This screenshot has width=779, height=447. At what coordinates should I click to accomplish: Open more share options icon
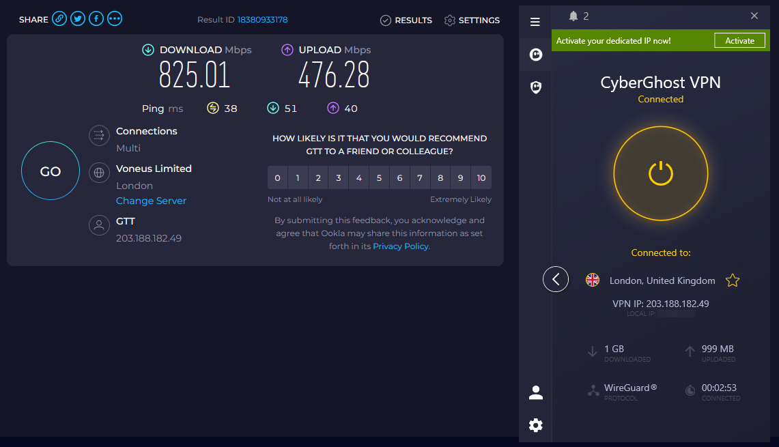[114, 19]
